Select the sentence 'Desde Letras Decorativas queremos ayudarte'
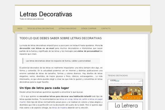165x110 pixels. 51,92
